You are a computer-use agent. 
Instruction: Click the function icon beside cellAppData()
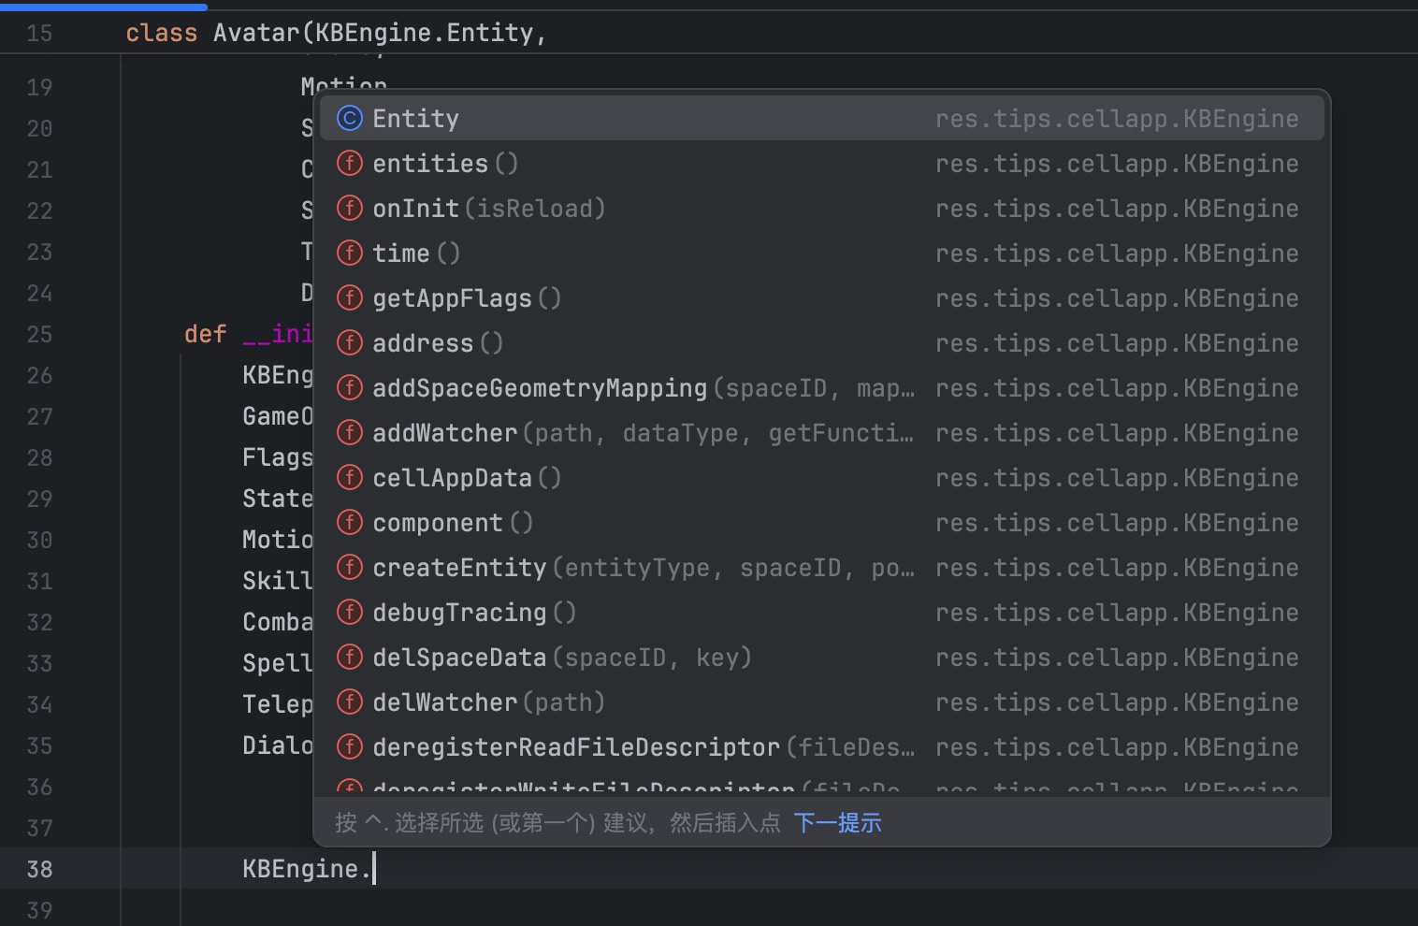pos(349,478)
